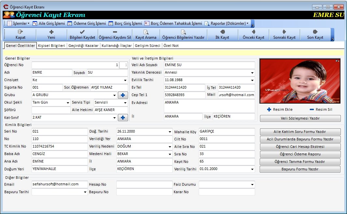Open Aile Giriş İşlemi from toolbar

49,23
